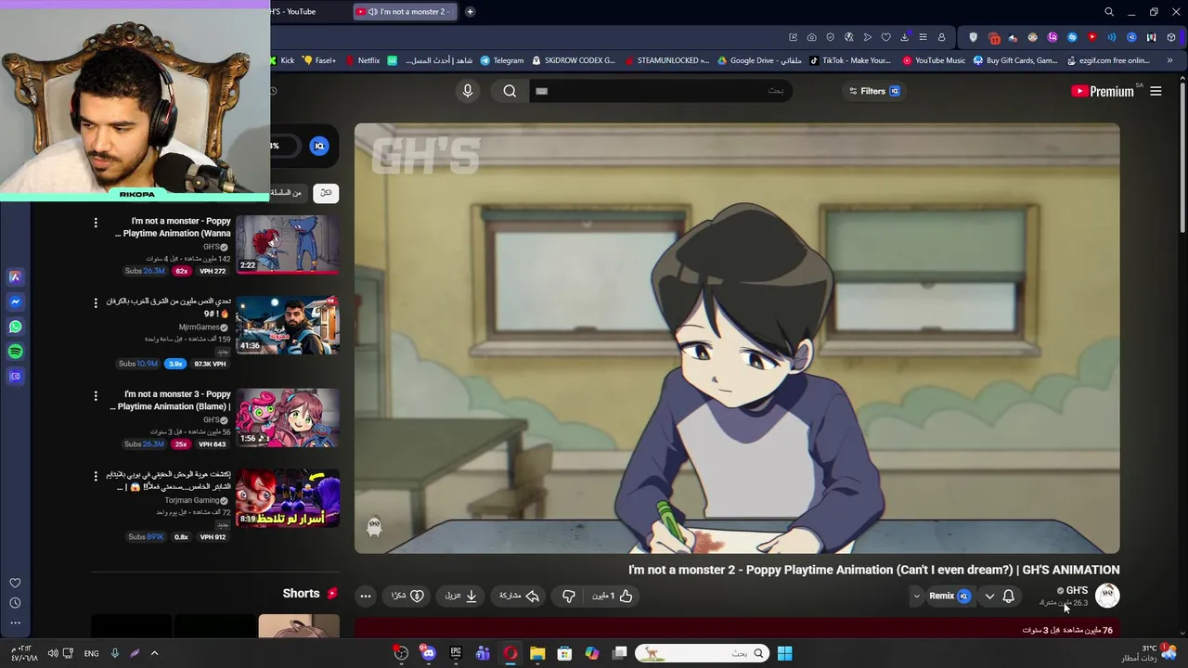Focus the YouTube search input field
Image resolution: width=1188 pixels, height=668 pixels.
661,91
